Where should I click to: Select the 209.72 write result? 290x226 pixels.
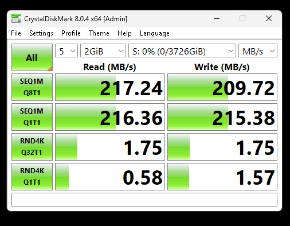coord(222,87)
